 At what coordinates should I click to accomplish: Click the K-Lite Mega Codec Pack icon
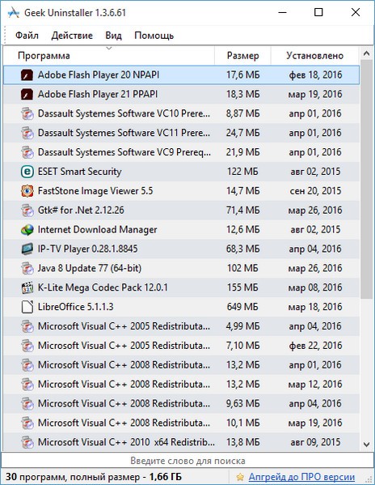(27, 287)
